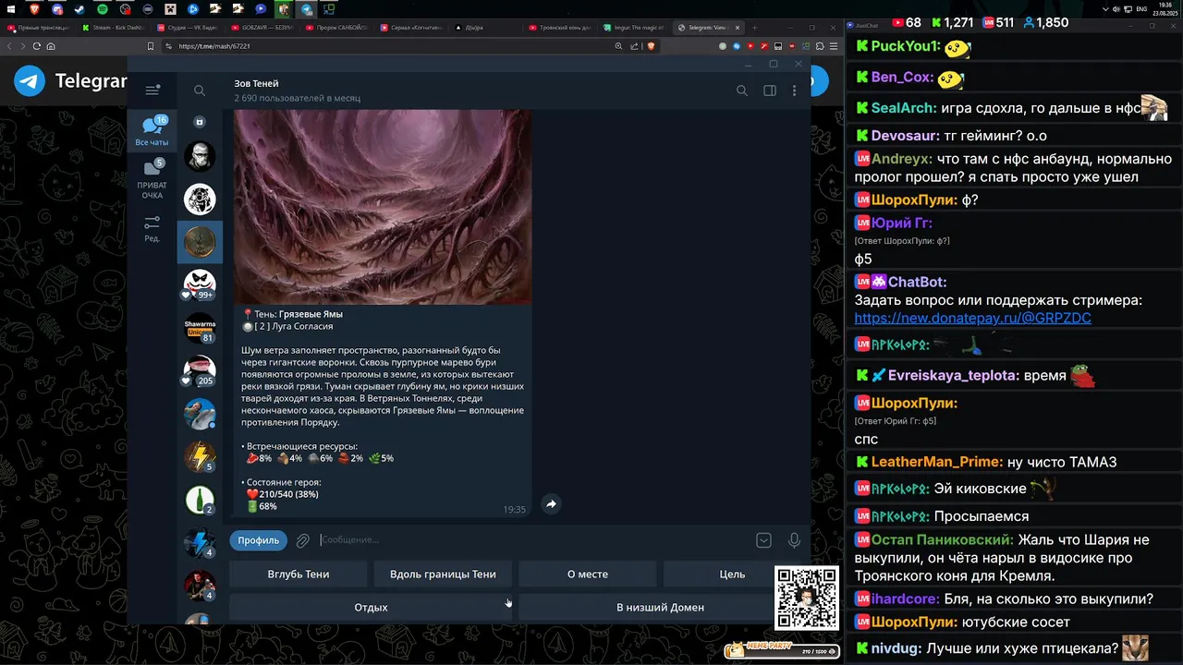1183x665 pixels.
Task: Open the All chats folder
Action: pos(152,131)
